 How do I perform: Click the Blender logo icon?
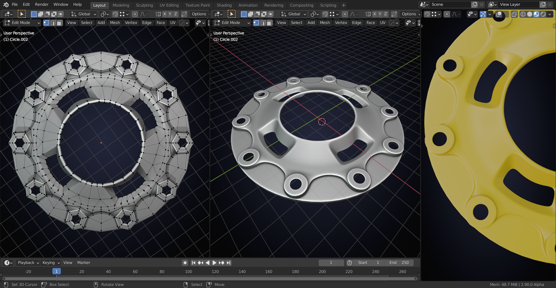(6, 5)
